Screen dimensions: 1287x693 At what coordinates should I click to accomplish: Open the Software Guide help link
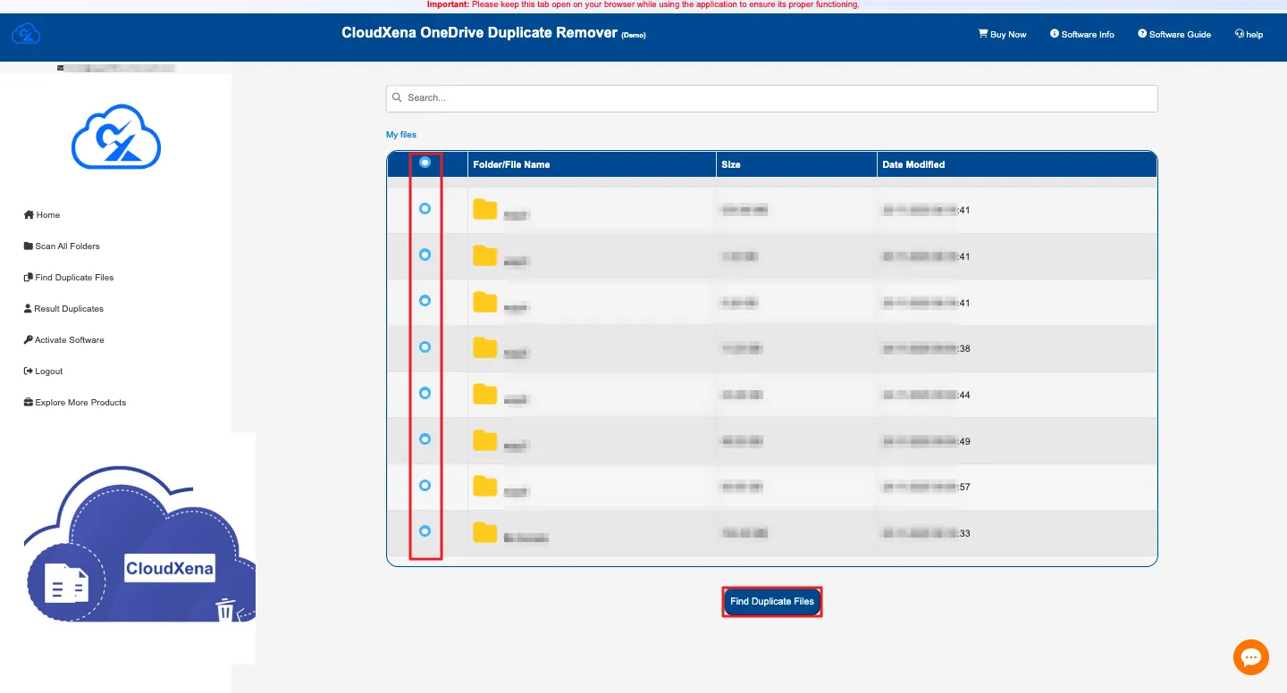tap(1174, 34)
